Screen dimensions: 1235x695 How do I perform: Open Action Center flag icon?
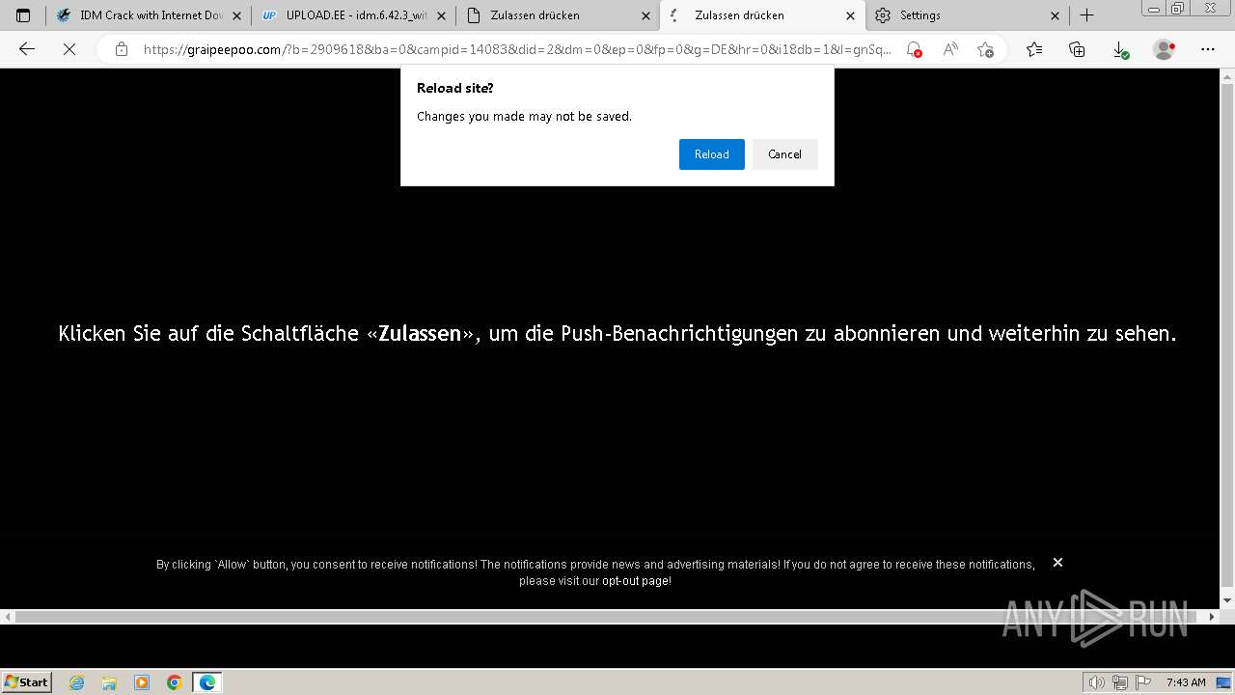tap(1143, 682)
